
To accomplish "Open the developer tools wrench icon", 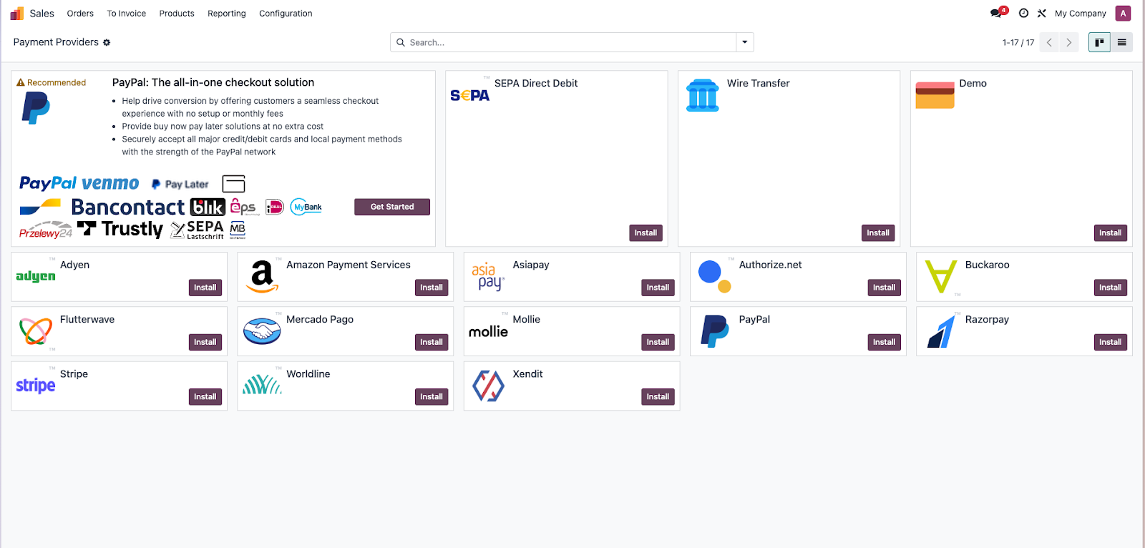I will (x=1041, y=13).
